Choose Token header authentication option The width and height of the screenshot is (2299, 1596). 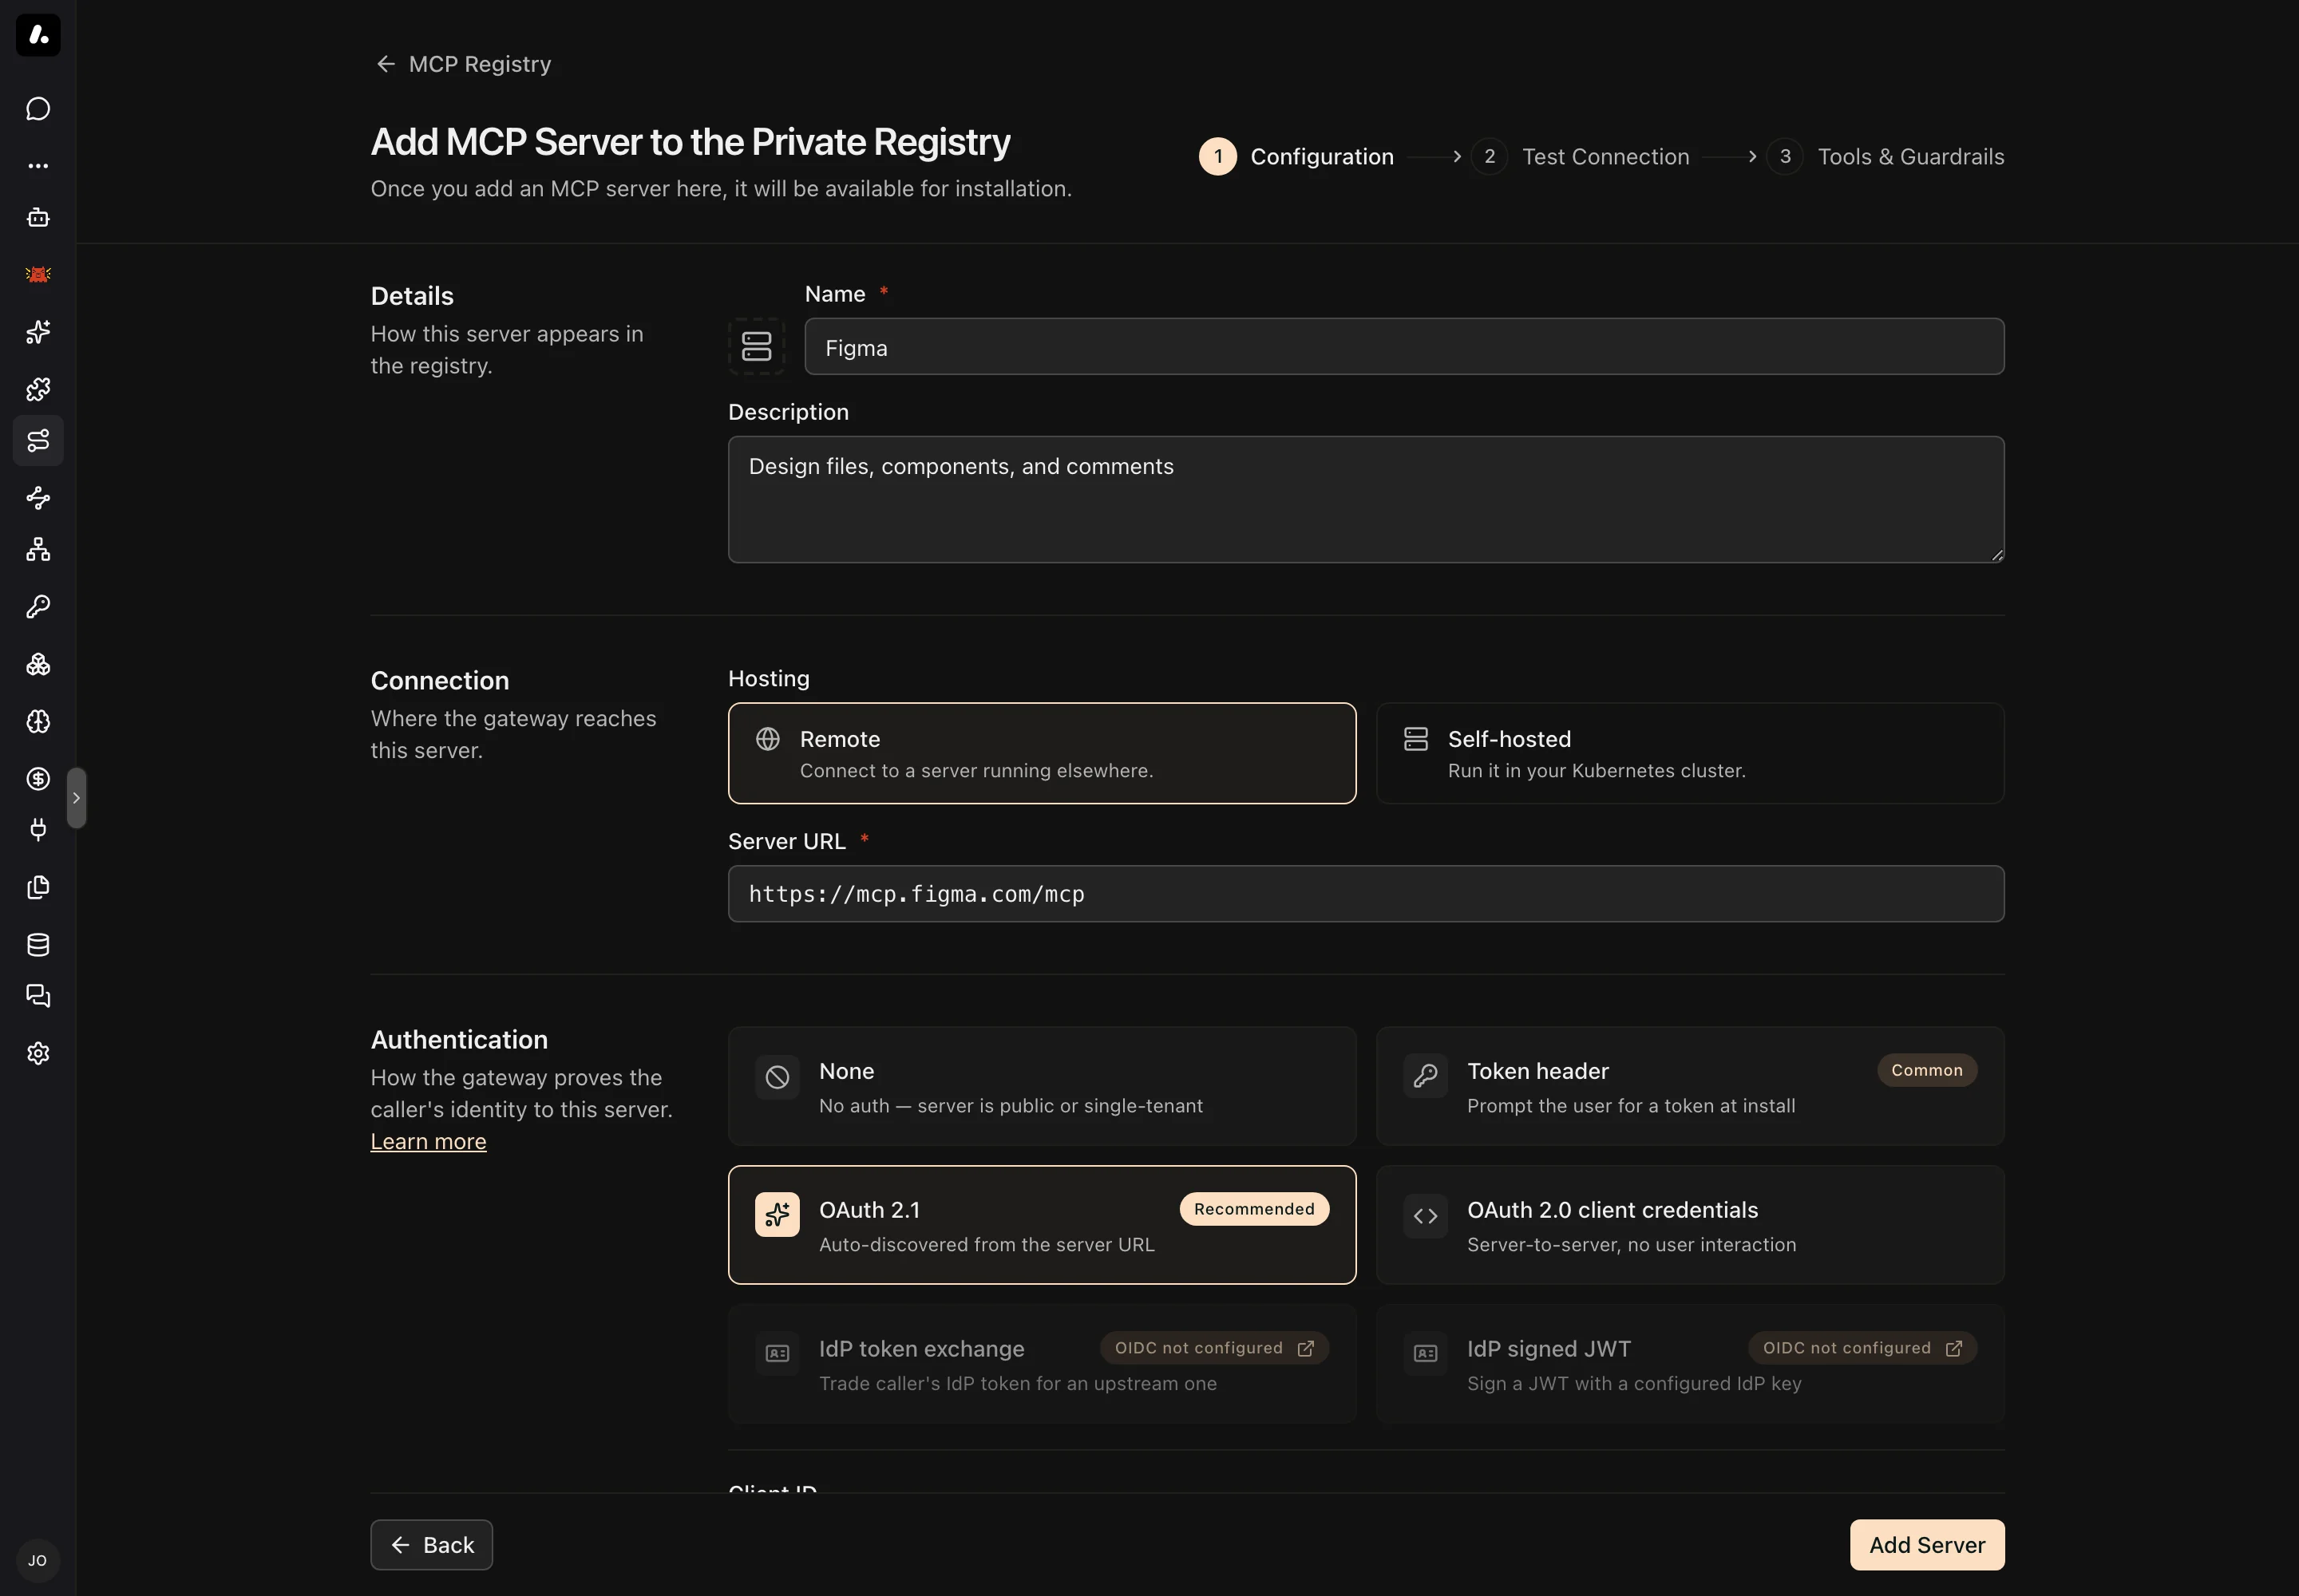(1690, 1086)
